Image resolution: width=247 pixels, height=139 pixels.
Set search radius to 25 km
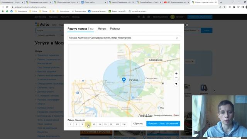[x=105, y=124]
